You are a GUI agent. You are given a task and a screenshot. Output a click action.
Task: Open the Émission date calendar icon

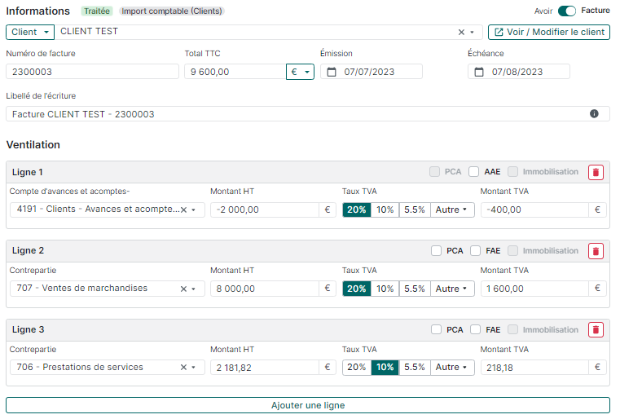coord(331,72)
